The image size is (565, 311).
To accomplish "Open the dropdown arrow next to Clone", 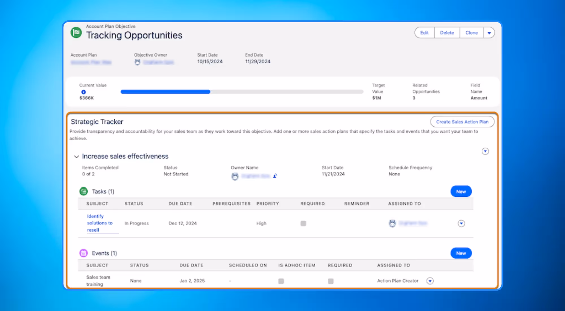I will (489, 33).
